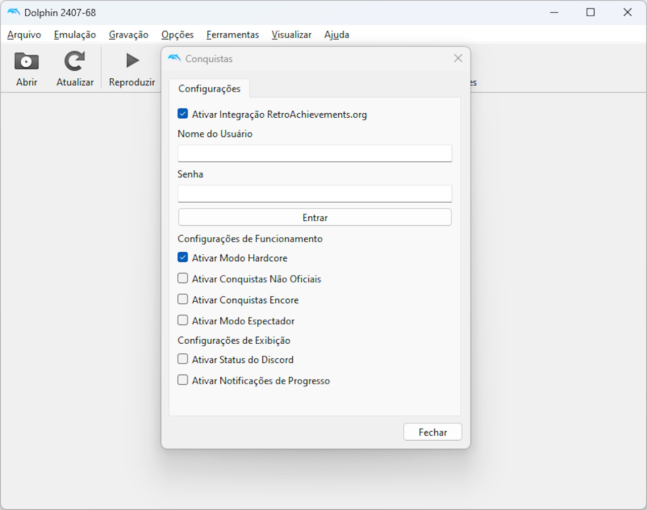Disable RetroAchievements.org integration checkbox

click(183, 114)
